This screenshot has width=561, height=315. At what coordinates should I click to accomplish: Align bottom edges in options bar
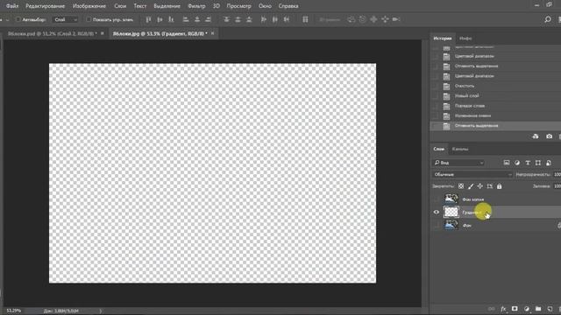(172, 19)
